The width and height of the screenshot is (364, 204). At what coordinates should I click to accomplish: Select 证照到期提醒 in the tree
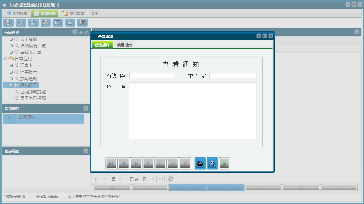(33, 92)
